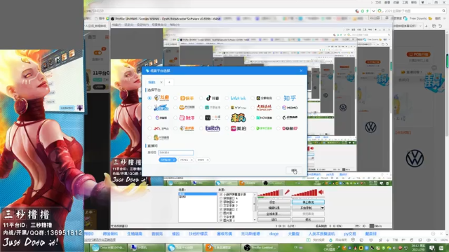Remove the 9999 room tag
Viewport: 449px width, 252px height.
[208, 160]
